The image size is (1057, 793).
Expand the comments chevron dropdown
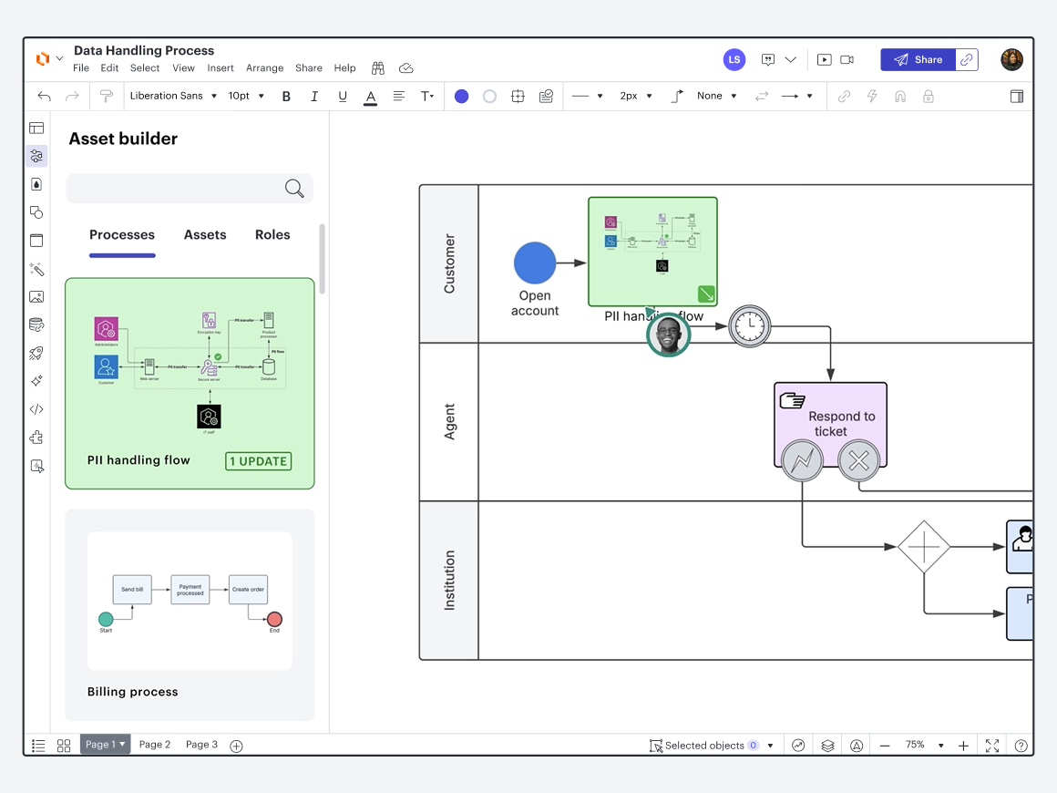(791, 59)
